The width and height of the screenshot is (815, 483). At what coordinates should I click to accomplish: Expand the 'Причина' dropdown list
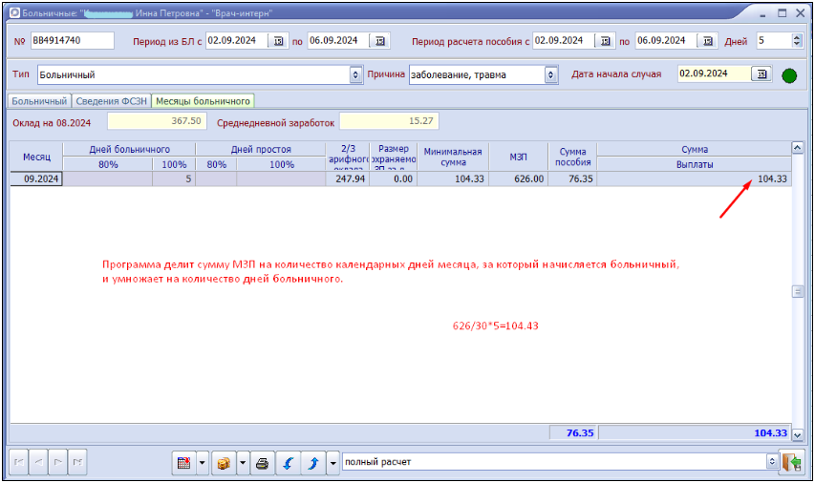coord(551,74)
